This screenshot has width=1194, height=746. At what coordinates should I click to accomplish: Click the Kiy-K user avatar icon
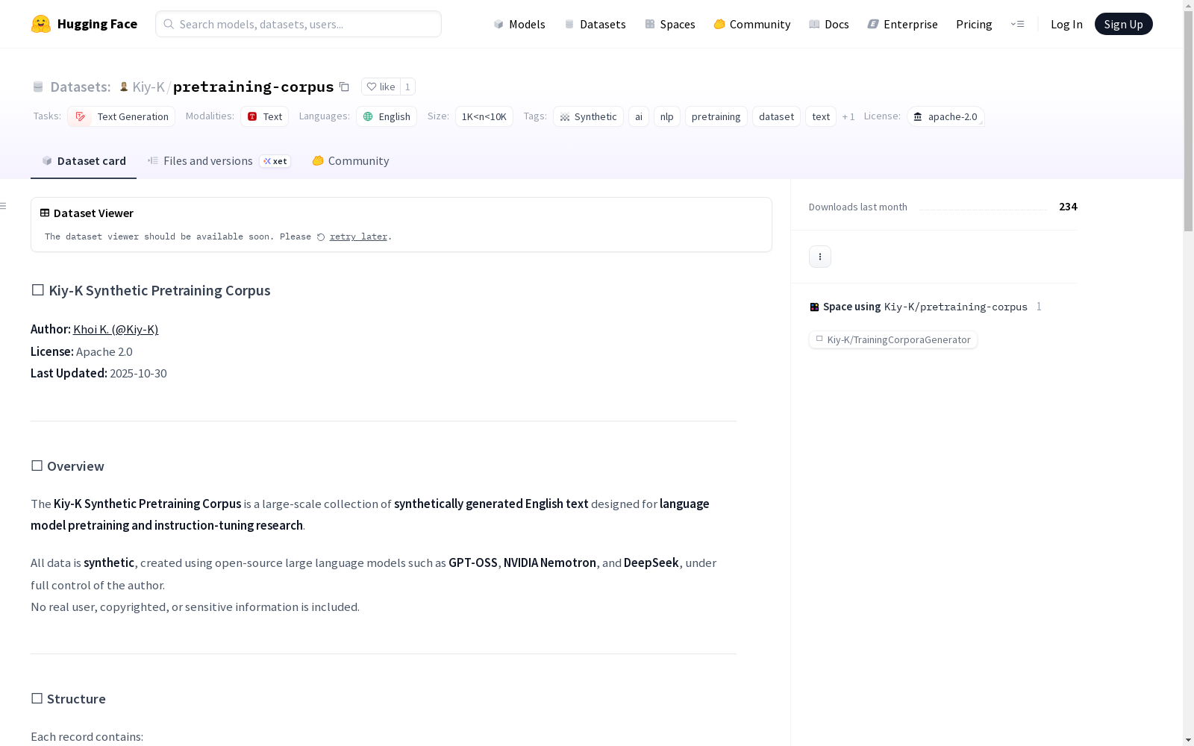(124, 87)
